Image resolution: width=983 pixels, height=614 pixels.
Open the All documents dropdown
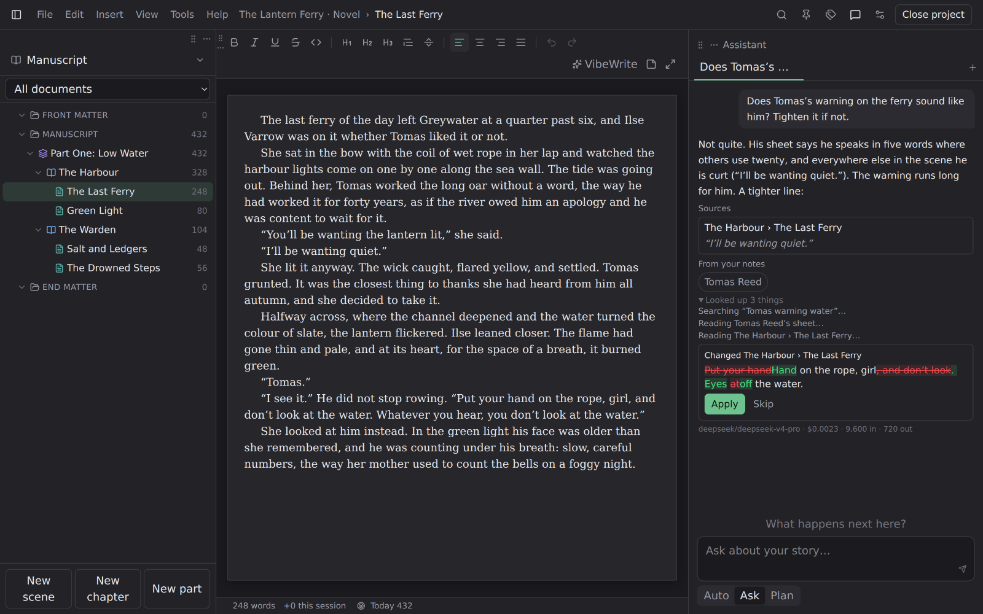coord(108,89)
